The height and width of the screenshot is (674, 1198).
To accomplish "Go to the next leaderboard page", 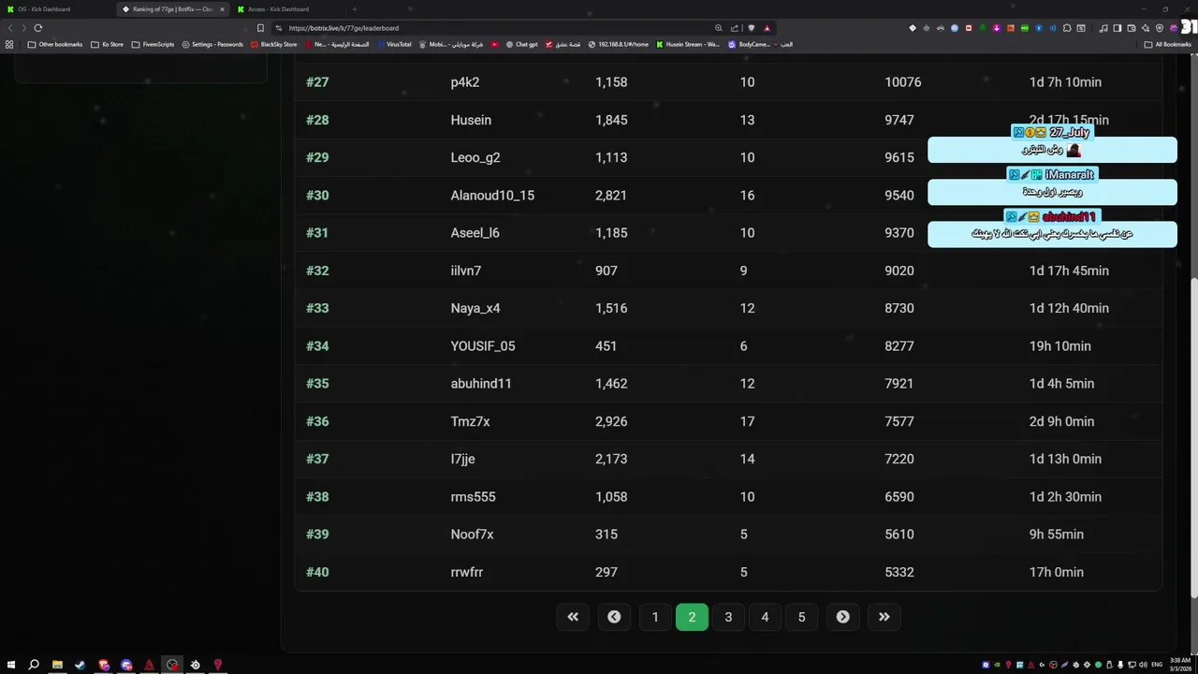I will (x=842, y=617).
